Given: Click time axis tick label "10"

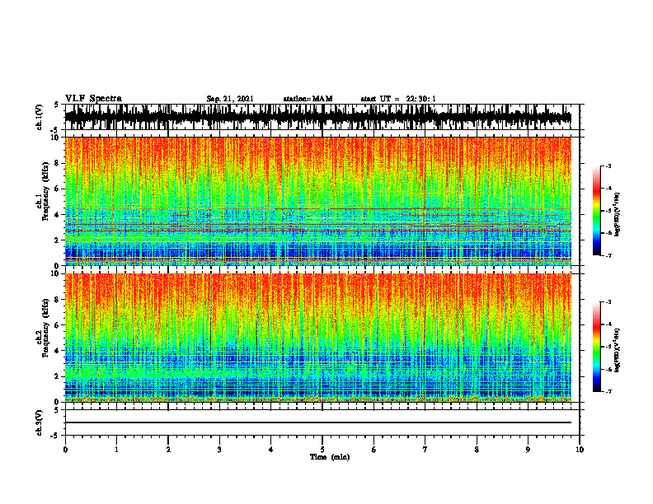Looking at the screenshot, I should [x=580, y=450].
